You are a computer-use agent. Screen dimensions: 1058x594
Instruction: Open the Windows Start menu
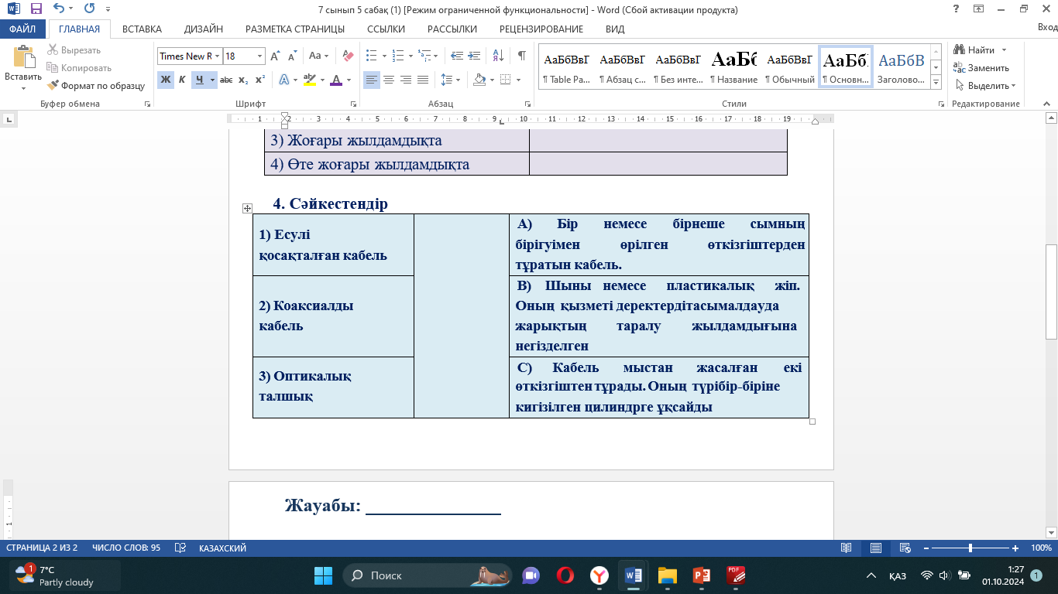point(322,575)
